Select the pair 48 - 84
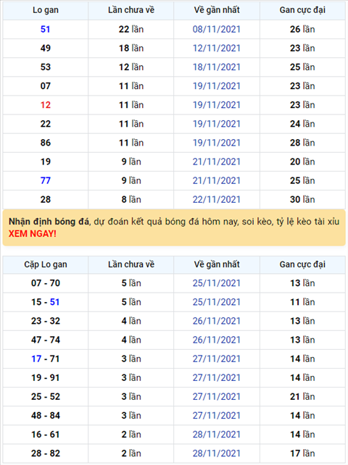Screen dimensions: 348x465 pyautogui.click(x=46, y=416)
